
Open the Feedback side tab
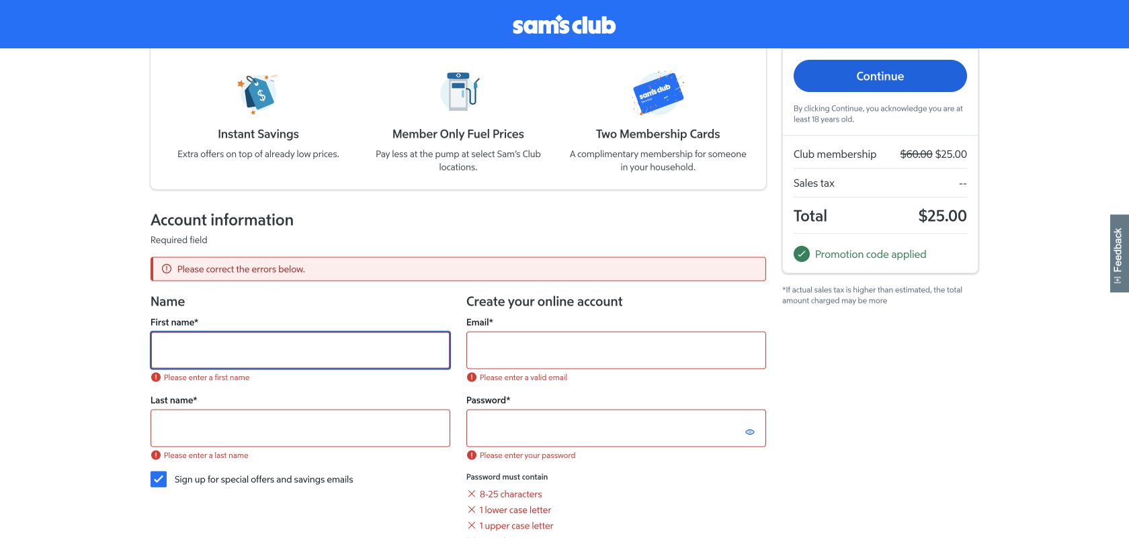point(1119,253)
